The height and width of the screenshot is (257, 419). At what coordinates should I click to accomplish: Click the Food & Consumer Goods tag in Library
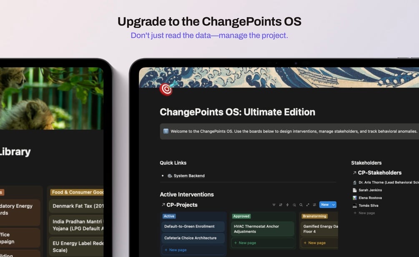(x=77, y=192)
